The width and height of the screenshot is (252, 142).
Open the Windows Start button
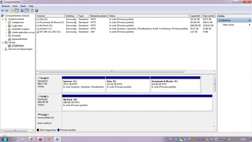point(5,139)
